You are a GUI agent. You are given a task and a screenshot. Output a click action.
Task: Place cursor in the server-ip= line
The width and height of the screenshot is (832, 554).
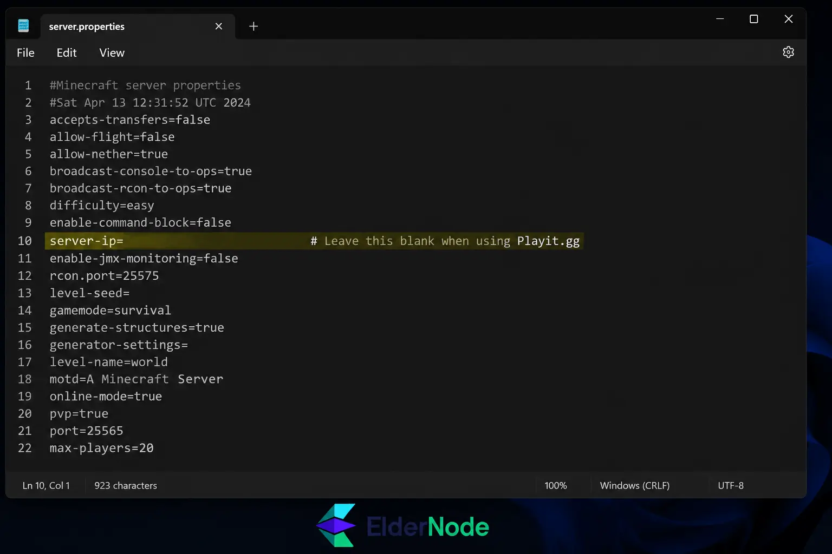coord(87,241)
